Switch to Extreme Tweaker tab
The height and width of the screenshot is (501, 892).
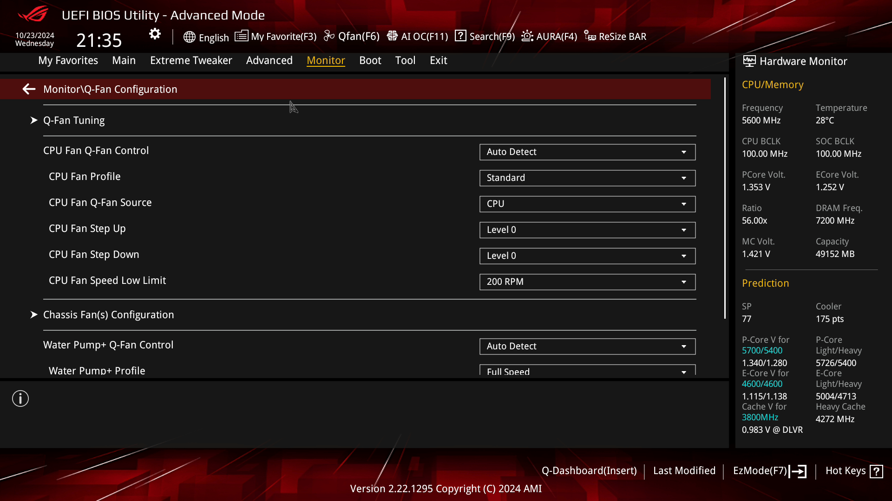click(x=191, y=60)
